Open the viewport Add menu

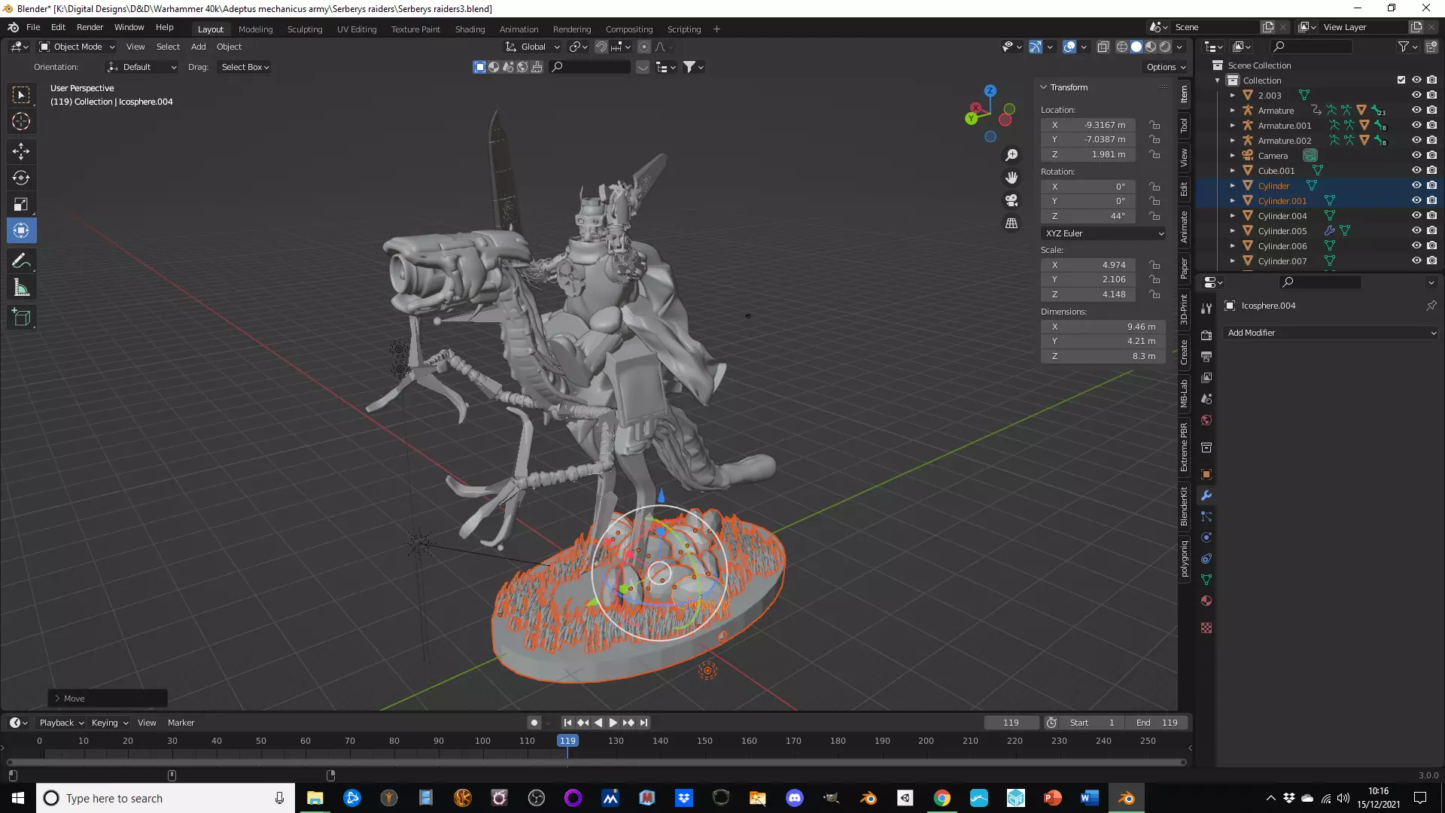tap(198, 47)
